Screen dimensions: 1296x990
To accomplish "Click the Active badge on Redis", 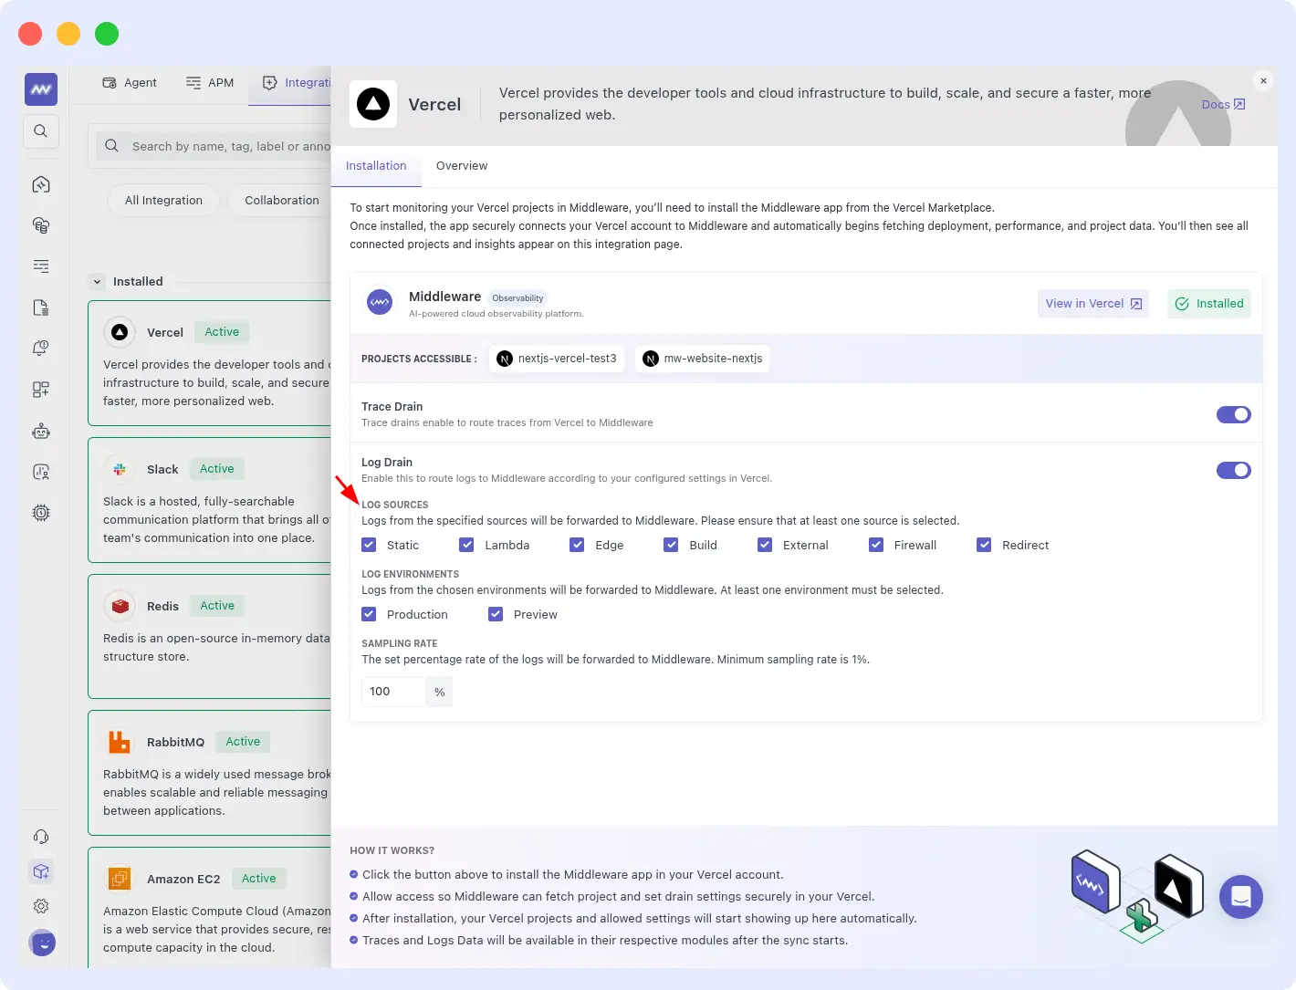I will (217, 606).
